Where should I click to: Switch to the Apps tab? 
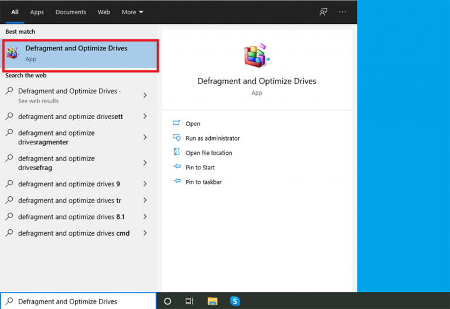pos(37,12)
